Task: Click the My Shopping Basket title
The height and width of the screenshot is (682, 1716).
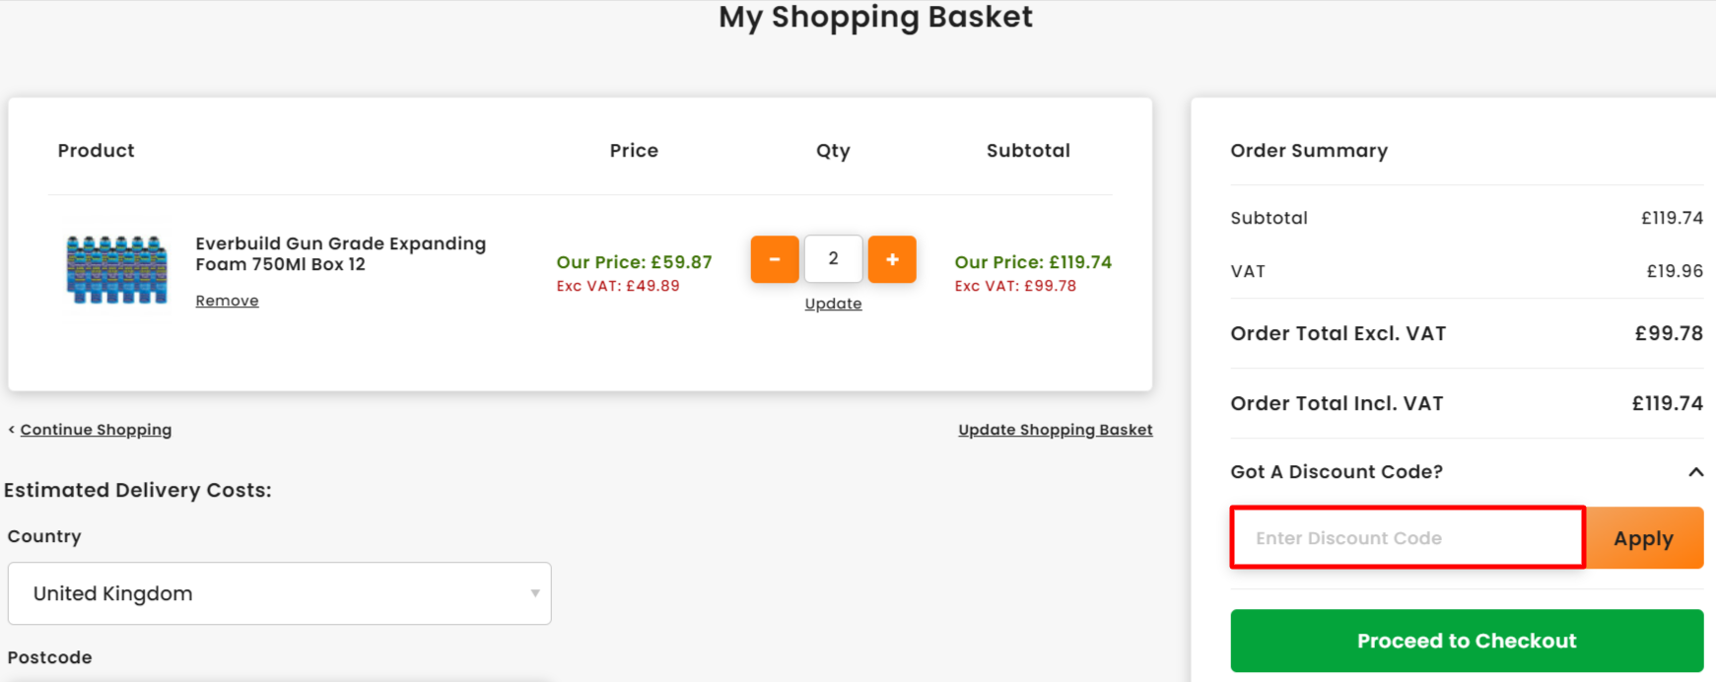Action: pyautogui.click(x=875, y=18)
